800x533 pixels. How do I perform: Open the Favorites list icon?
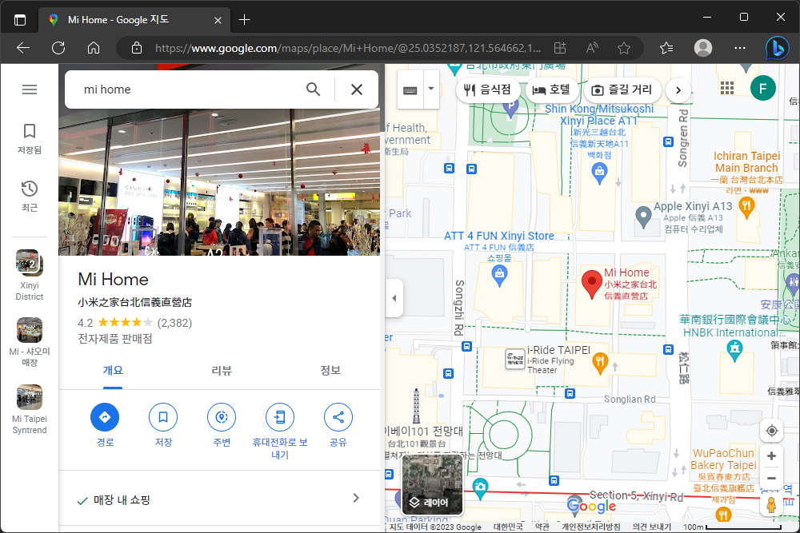tap(666, 48)
